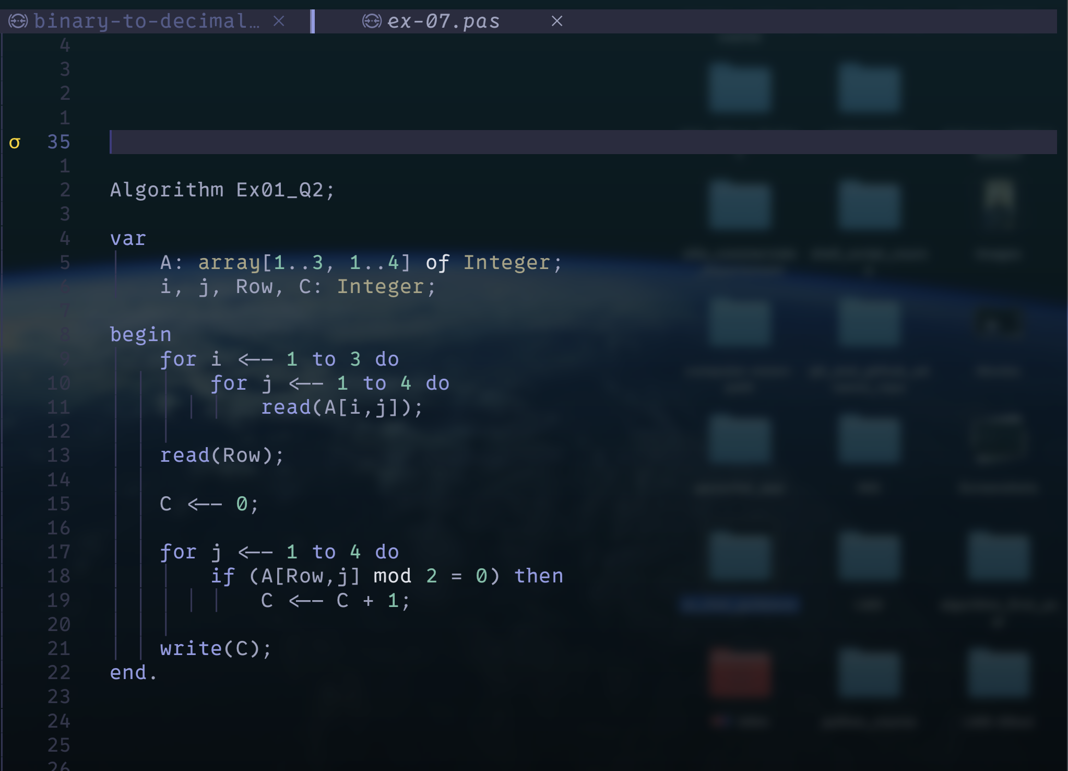
Task: Click the yellow sigma sign in gutter
Action: tap(15, 143)
